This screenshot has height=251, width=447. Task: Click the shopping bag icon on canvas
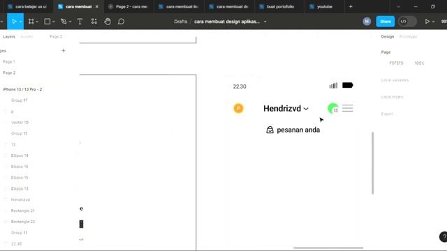tap(270, 130)
